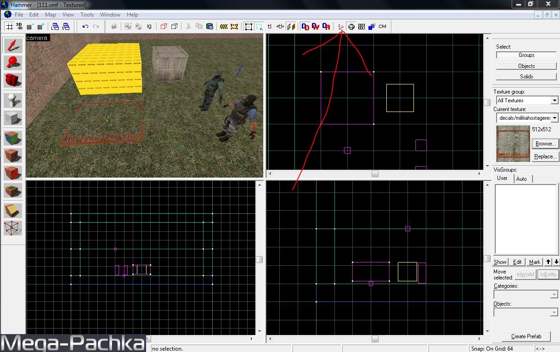
Task: Open the Window menu
Action: (110, 15)
